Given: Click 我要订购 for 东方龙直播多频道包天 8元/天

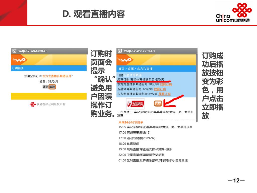Looking at the screenshot, I should [164, 94].
